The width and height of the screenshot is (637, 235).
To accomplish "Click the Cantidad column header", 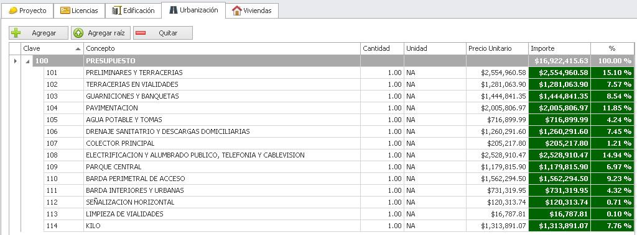I will (382, 48).
